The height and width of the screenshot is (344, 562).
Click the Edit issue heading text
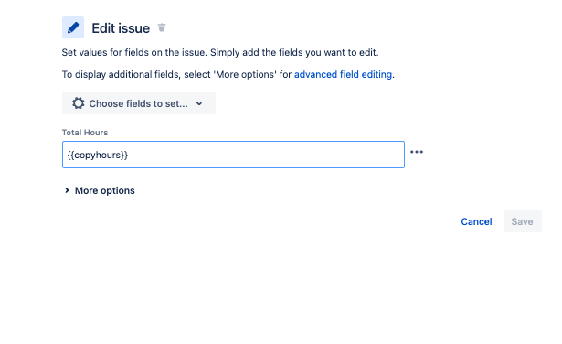click(121, 28)
